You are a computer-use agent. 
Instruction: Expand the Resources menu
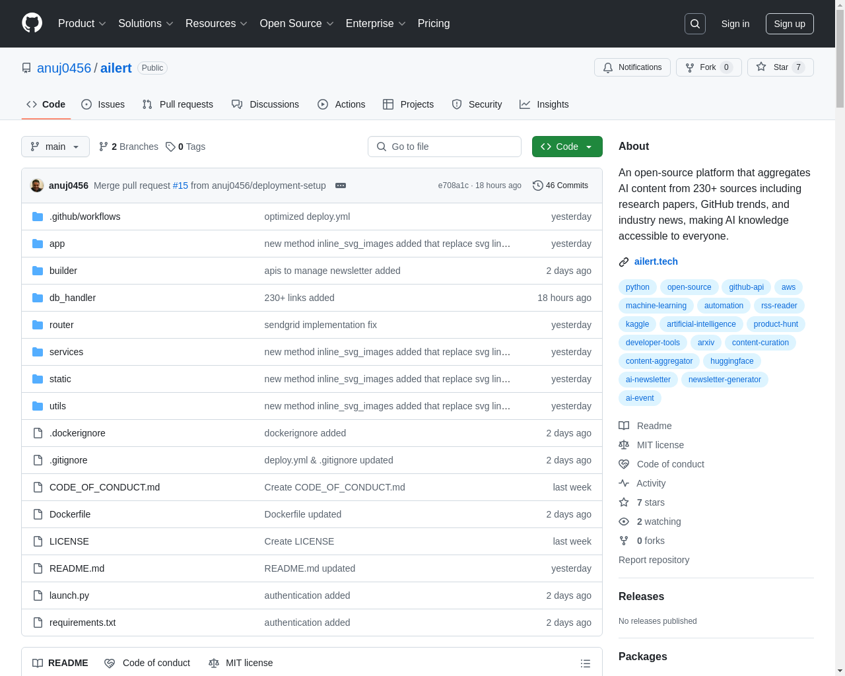[x=217, y=24]
